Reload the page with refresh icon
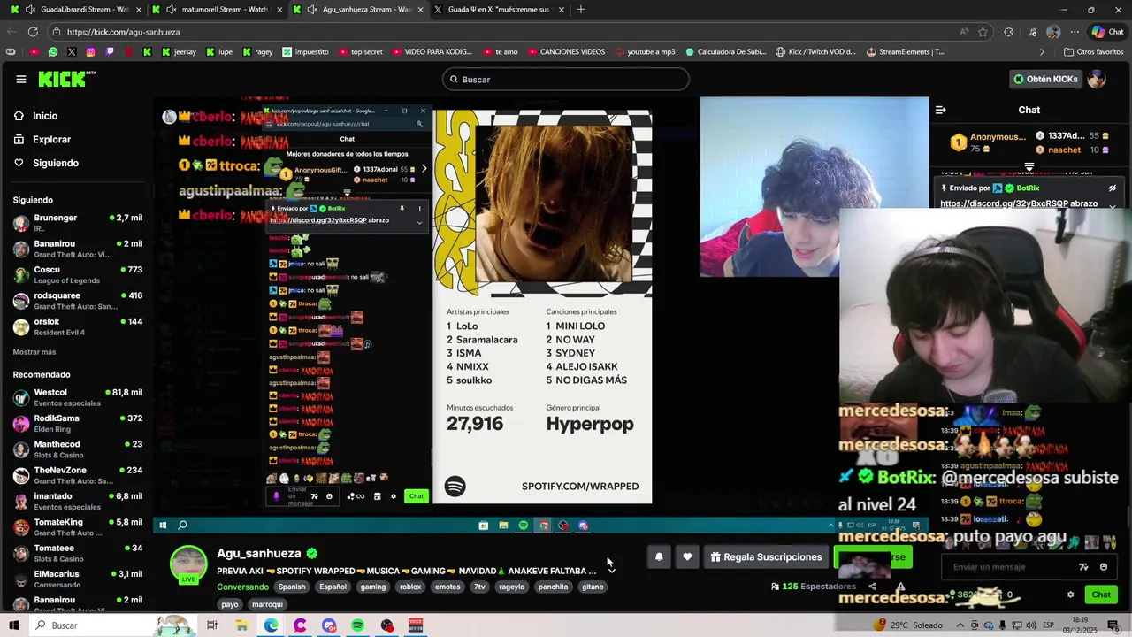This screenshot has width=1132, height=637. 33,31
